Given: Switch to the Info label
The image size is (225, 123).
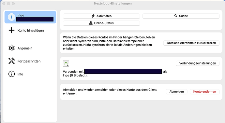Looking at the screenshot, I should [20, 74].
